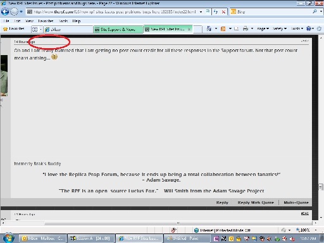
Task: Click the Home icon in command bar
Action: pos(209,28)
